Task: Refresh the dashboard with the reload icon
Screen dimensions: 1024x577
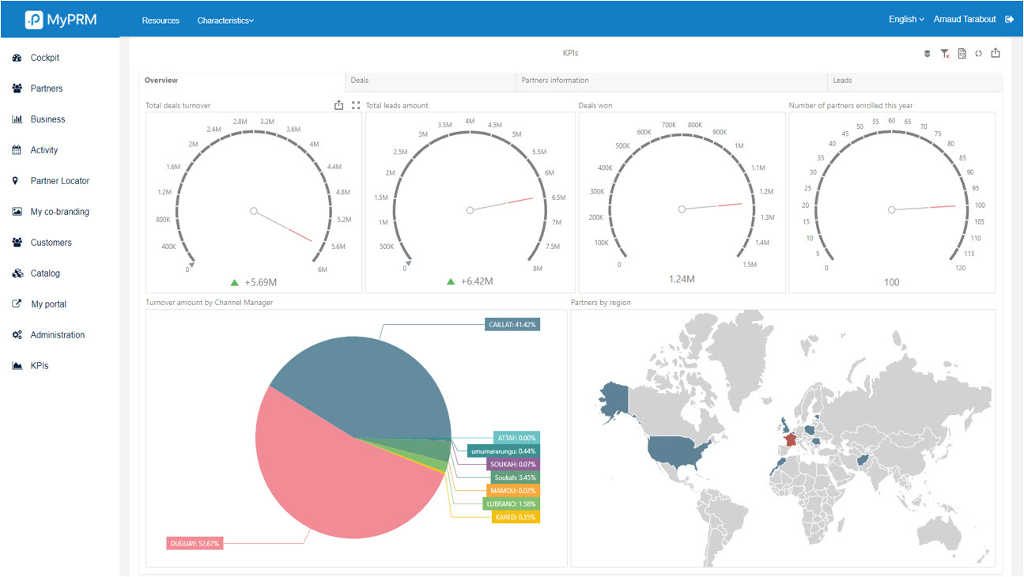Action: 978,54
